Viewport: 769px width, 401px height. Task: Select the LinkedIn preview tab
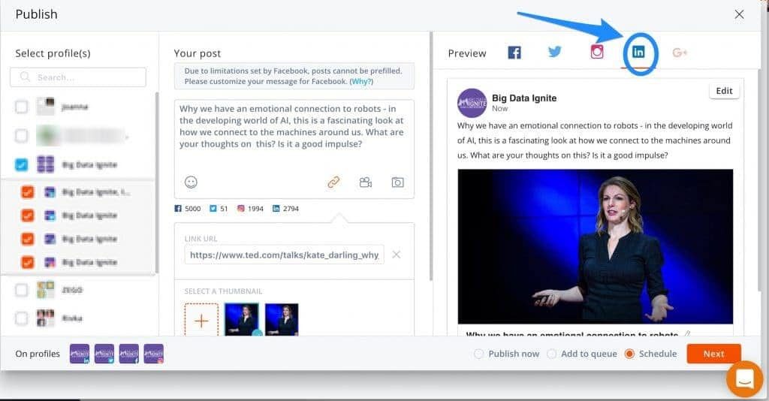(638, 53)
